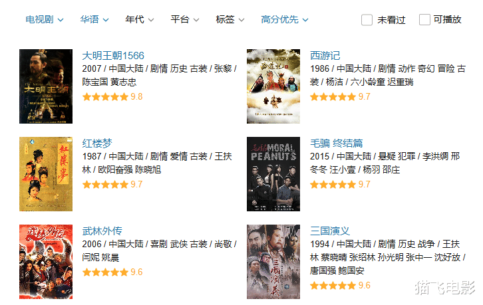483x305 pixels.
Task: Click the 9.8 star rating of 大明王朝1566
Action: [x=112, y=97]
